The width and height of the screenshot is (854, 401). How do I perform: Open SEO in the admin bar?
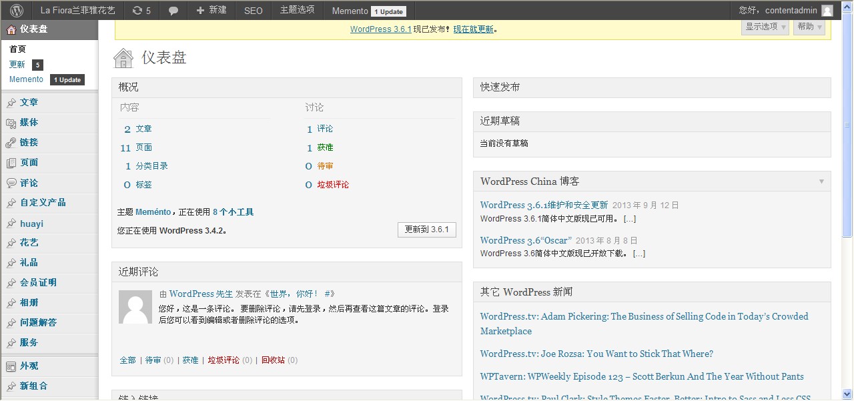[x=254, y=10]
